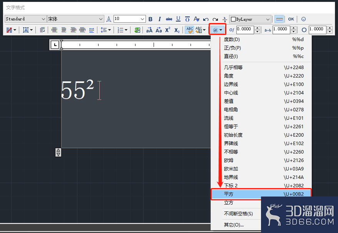This screenshot has width=338, height=233.
Task: Click OK to finish text editing
Action: pyautogui.click(x=291, y=19)
